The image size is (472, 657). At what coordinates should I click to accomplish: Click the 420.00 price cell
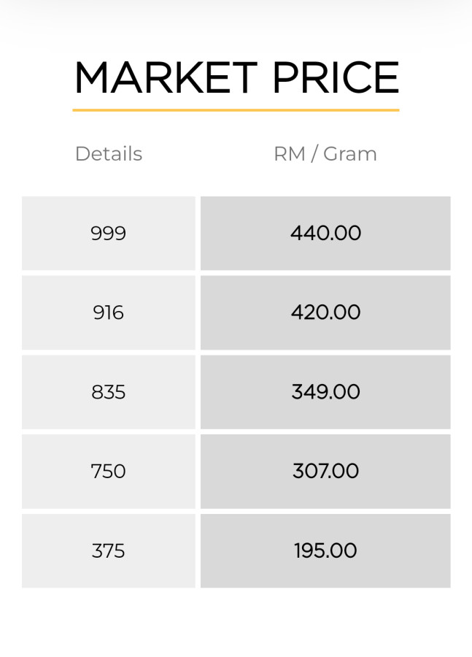point(325,312)
